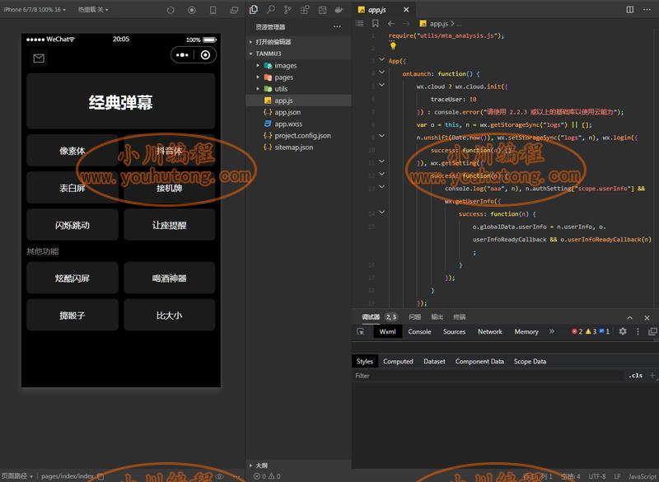Click the styles Filter input field
659x482 pixels.
(x=488, y=376)
